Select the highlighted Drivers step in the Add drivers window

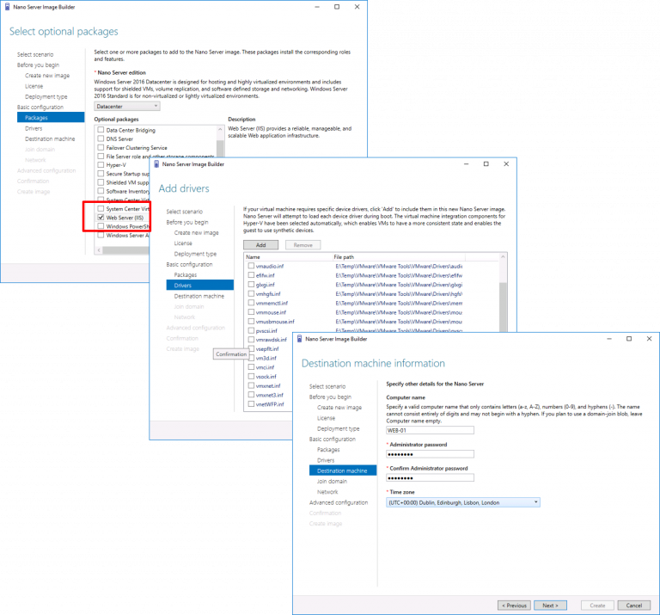click(x=200, y=286)
